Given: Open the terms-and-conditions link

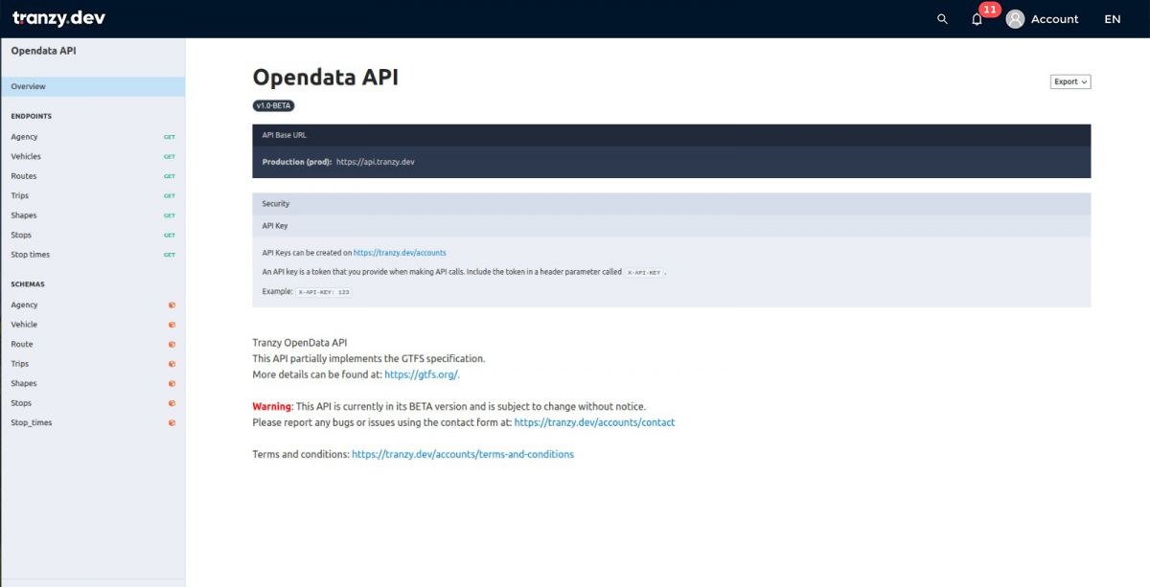Looking at the screenshot, I should coord(462,454).
